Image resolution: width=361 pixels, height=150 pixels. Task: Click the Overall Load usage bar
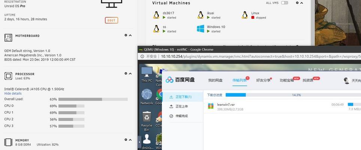pos(93,99)
